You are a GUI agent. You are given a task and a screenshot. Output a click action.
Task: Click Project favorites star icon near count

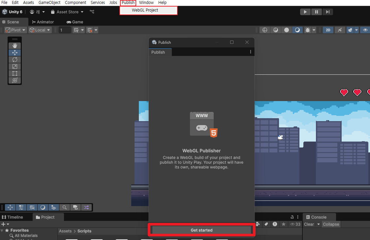(x=284, y=224)
